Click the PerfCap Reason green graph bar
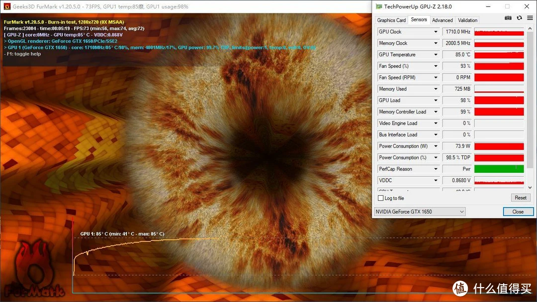 [499, 169]
